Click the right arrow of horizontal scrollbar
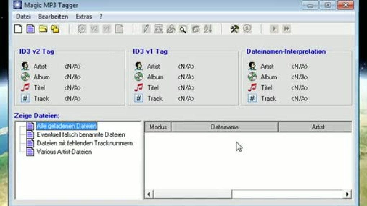Image resolution: width=367 pixels, height=206 pixels. 347,194
